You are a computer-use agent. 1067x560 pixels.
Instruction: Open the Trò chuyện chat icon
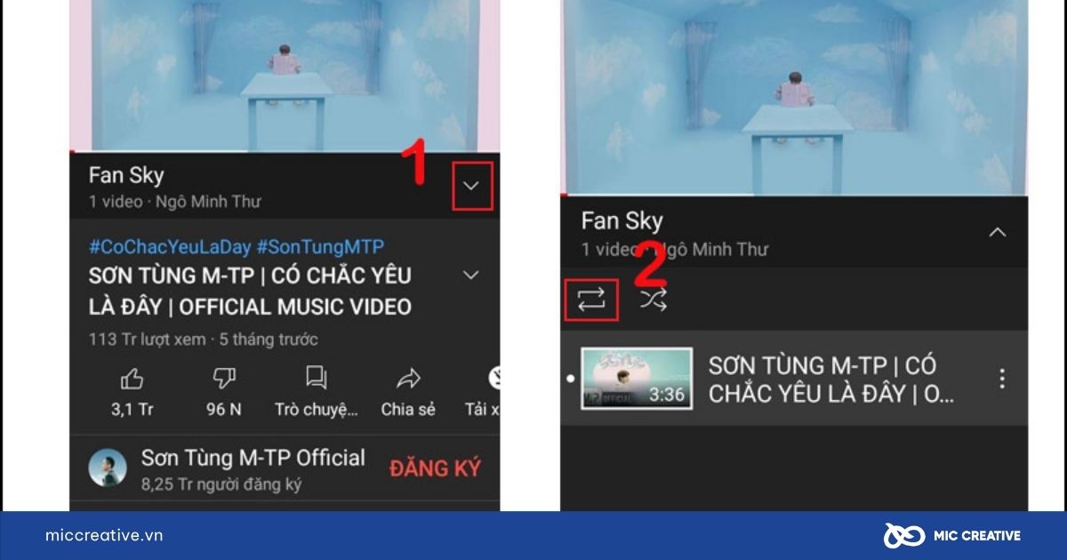[316, 379]
